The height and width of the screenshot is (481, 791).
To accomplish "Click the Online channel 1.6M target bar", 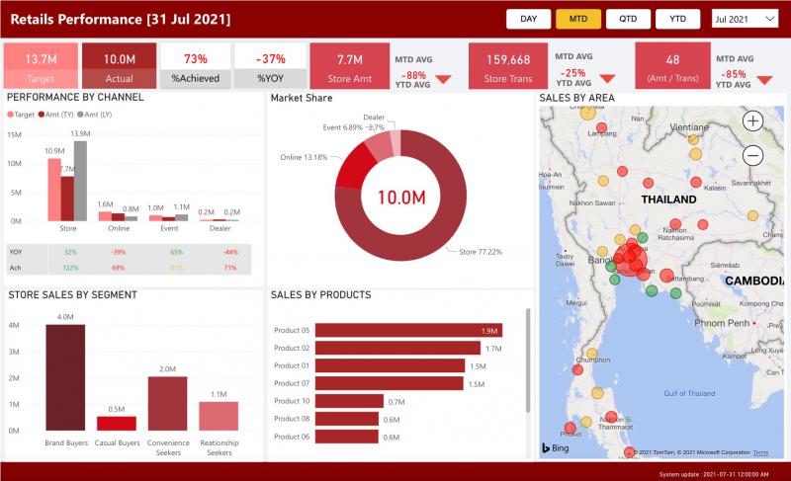I will tap(105, 216).
